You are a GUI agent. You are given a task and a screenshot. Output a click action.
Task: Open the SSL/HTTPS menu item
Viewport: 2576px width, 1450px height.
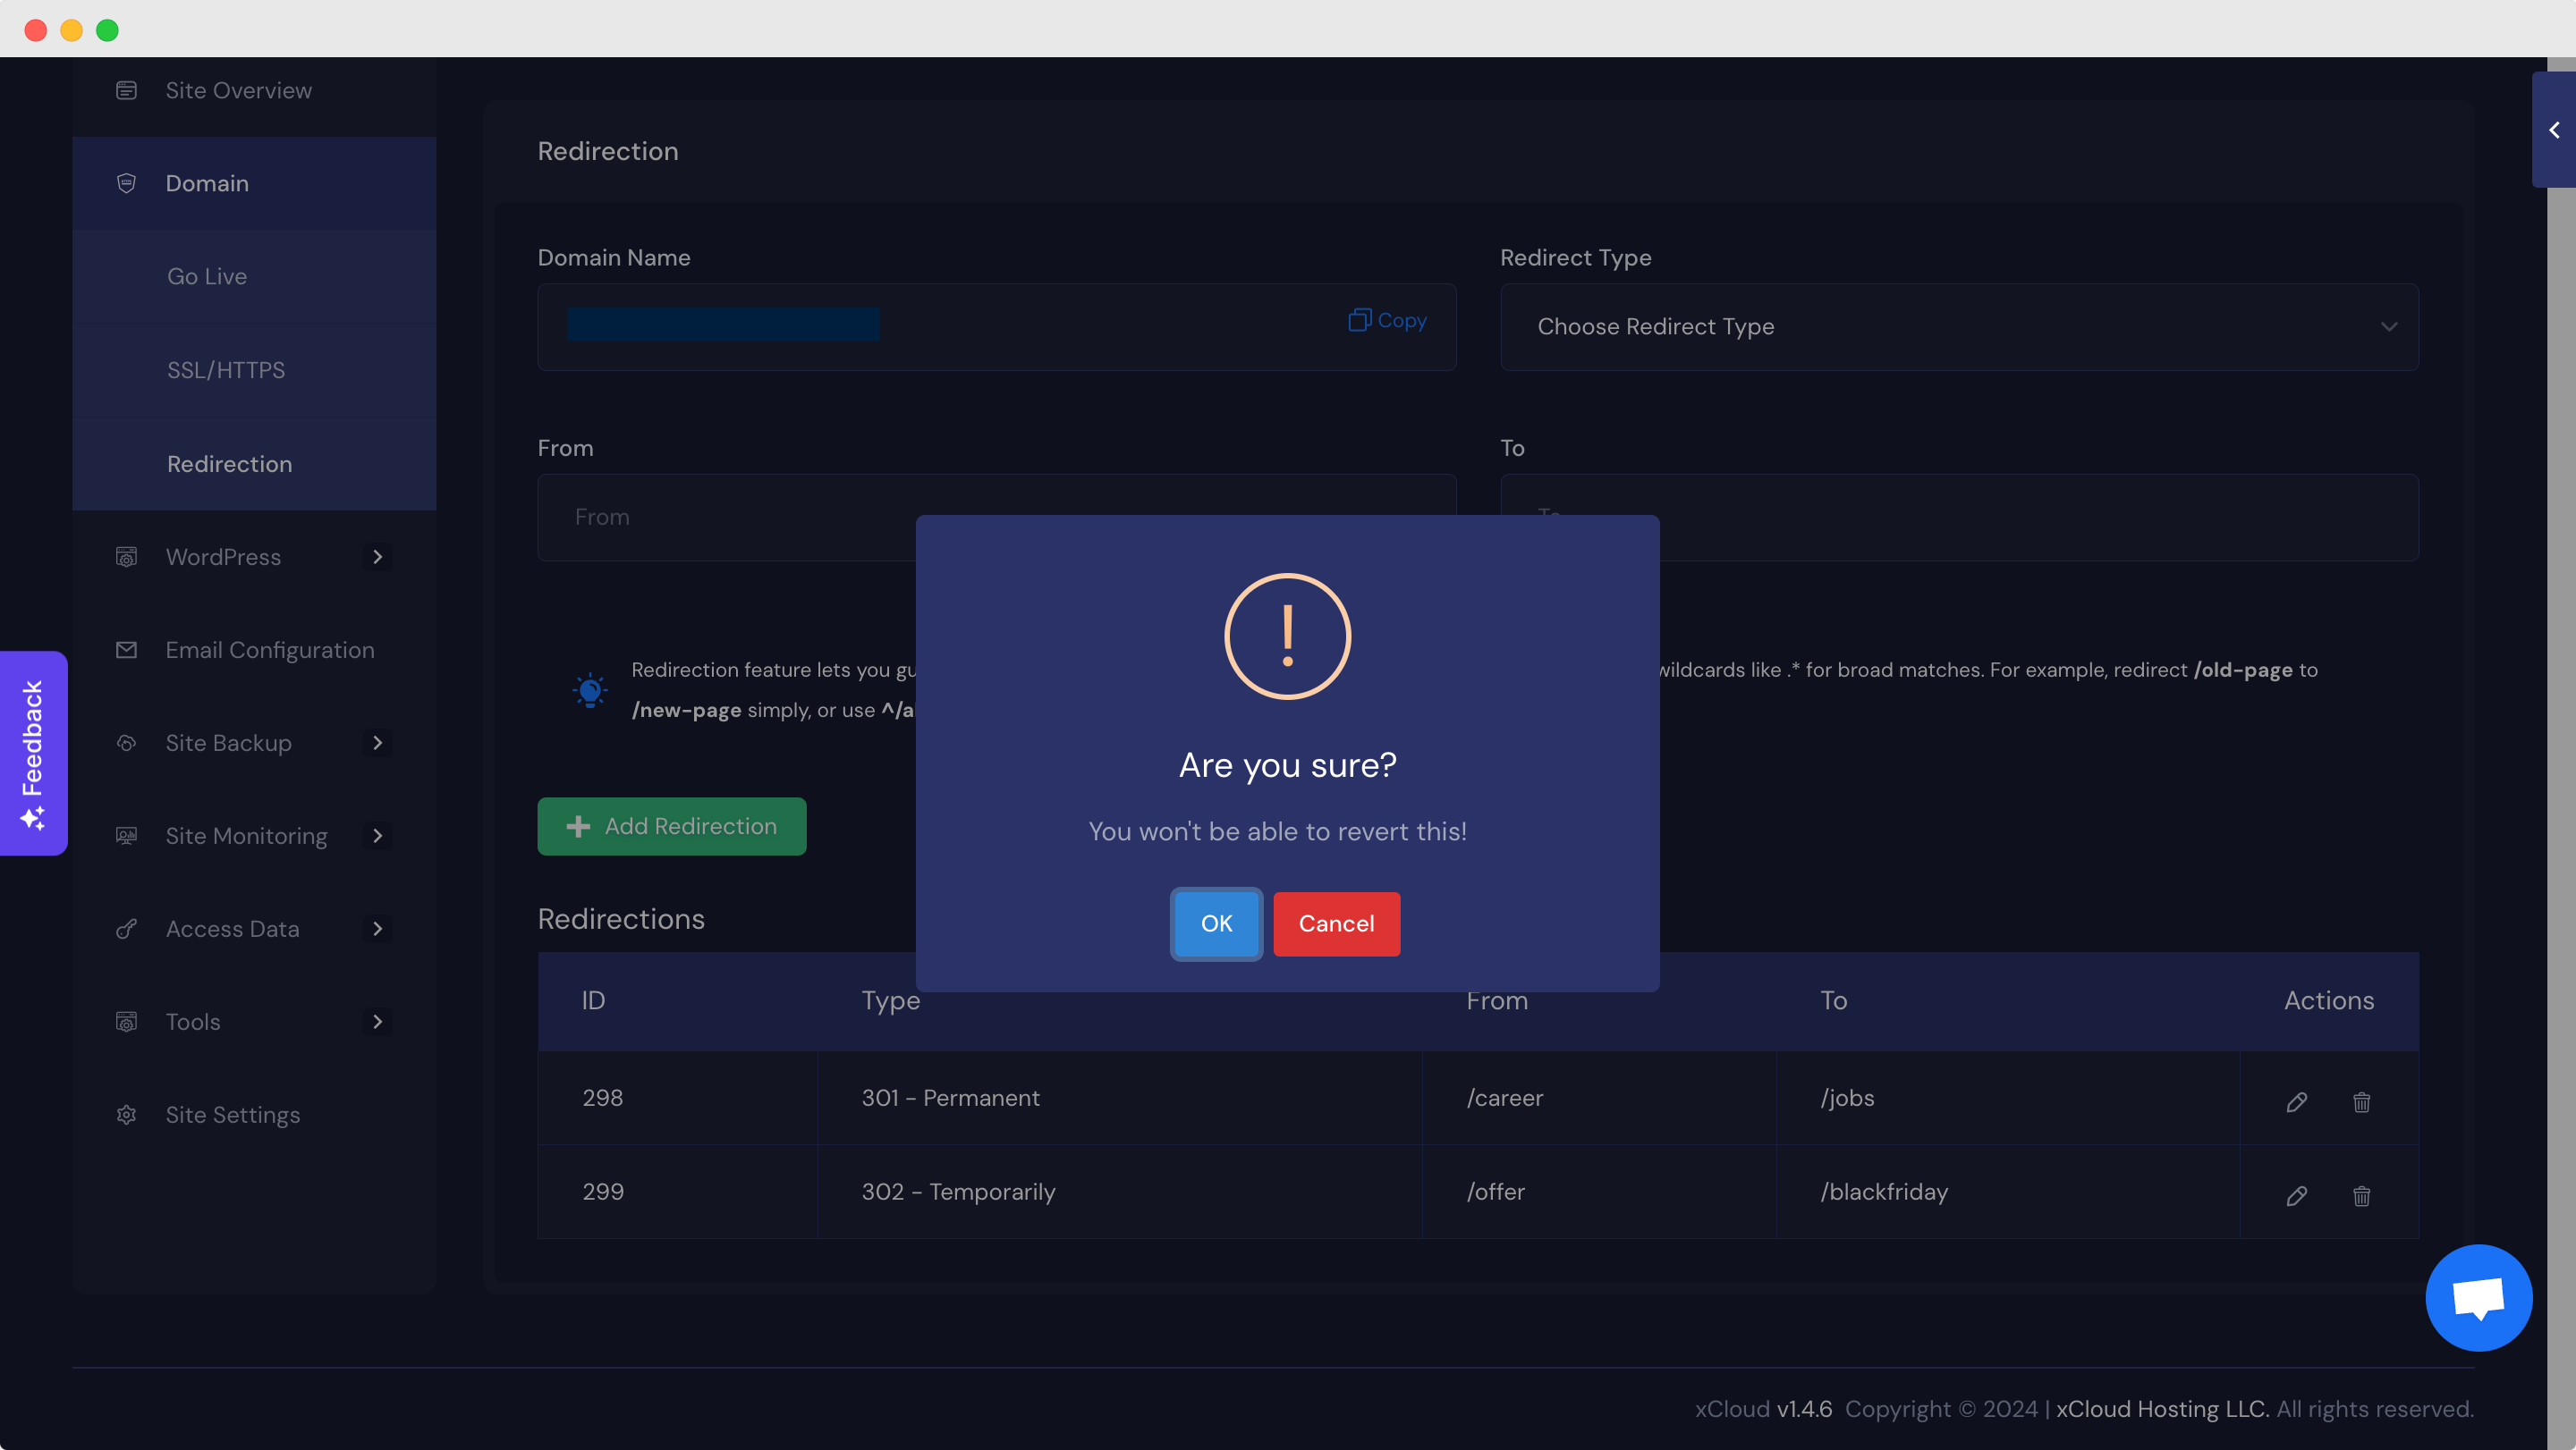(x=226, y=370)
